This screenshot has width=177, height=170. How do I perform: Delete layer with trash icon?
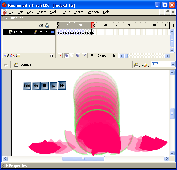(51, 56)
